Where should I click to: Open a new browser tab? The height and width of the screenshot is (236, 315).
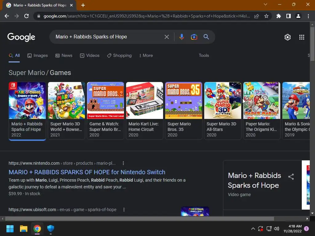click(83, 5)
